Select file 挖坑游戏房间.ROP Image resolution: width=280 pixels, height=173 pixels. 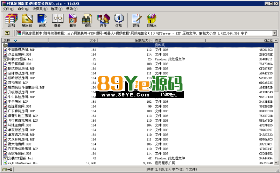[21, 69]
